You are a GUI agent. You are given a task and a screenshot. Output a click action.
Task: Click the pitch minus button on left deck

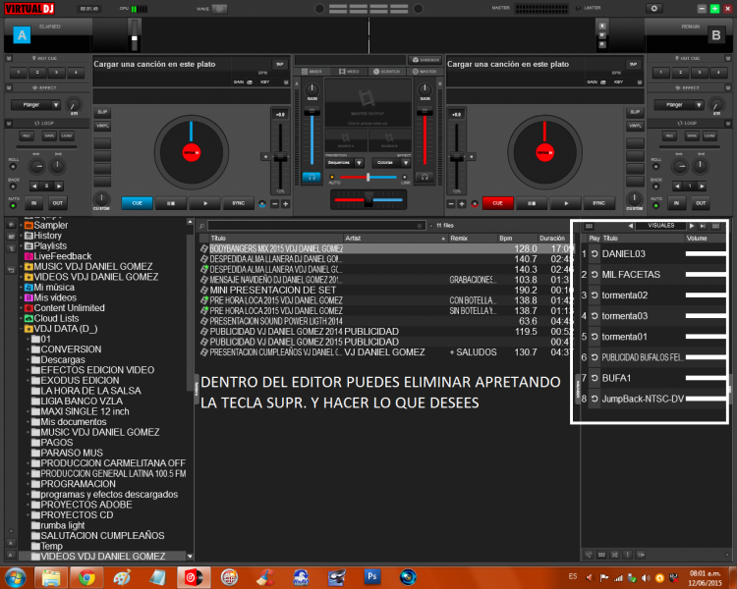tap(275, 204)
